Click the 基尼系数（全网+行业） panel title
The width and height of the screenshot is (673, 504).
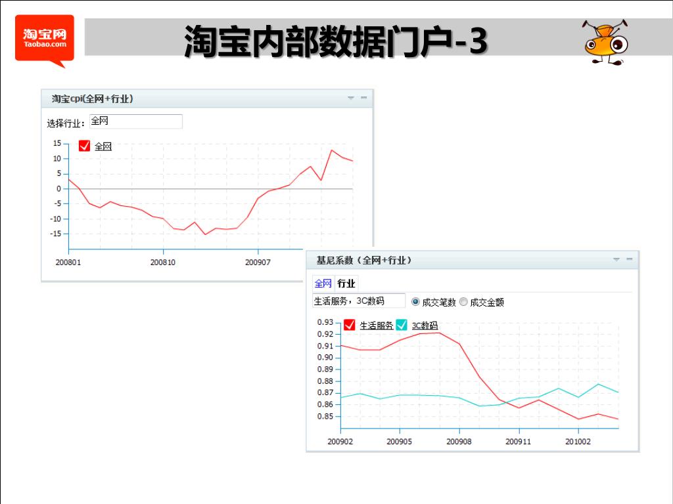click(x=363, y=260)
